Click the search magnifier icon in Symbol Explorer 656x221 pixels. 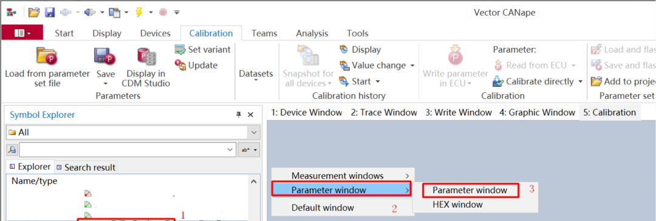12,149
